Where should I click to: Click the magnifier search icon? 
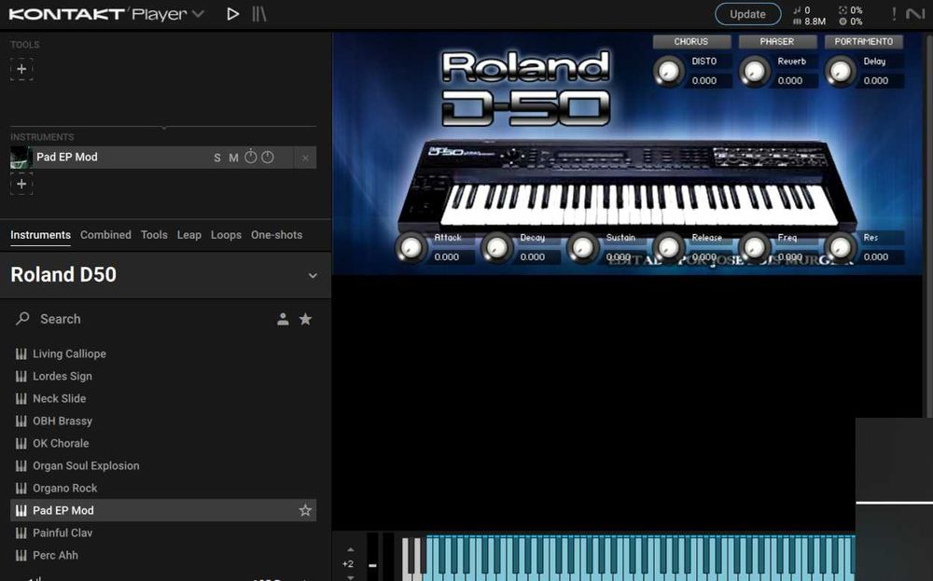pyautogui.click(x=22, y=319)
